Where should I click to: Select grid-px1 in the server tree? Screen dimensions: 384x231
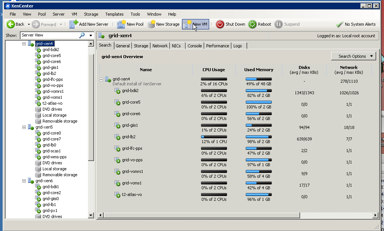tap(50, 211)
